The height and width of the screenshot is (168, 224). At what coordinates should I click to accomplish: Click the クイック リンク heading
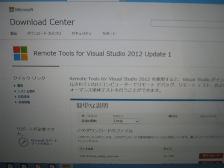pos(29,78)
